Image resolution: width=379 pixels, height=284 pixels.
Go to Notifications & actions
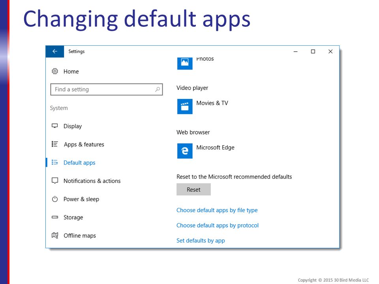point(92,181)
